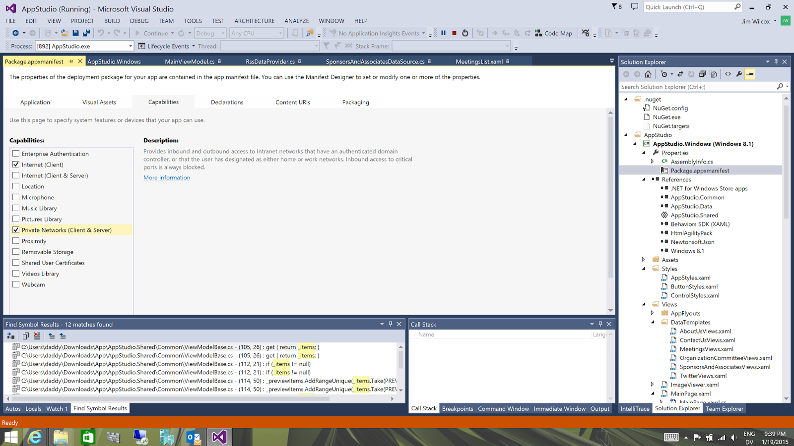
Task: Switch to the Packaging manifest tab
Action: pyautogui.click(x=356, y=102)
